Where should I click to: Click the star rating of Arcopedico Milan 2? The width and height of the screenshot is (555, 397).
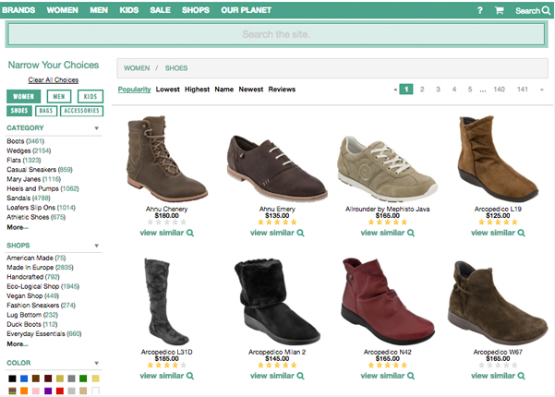tap(277, 366)
